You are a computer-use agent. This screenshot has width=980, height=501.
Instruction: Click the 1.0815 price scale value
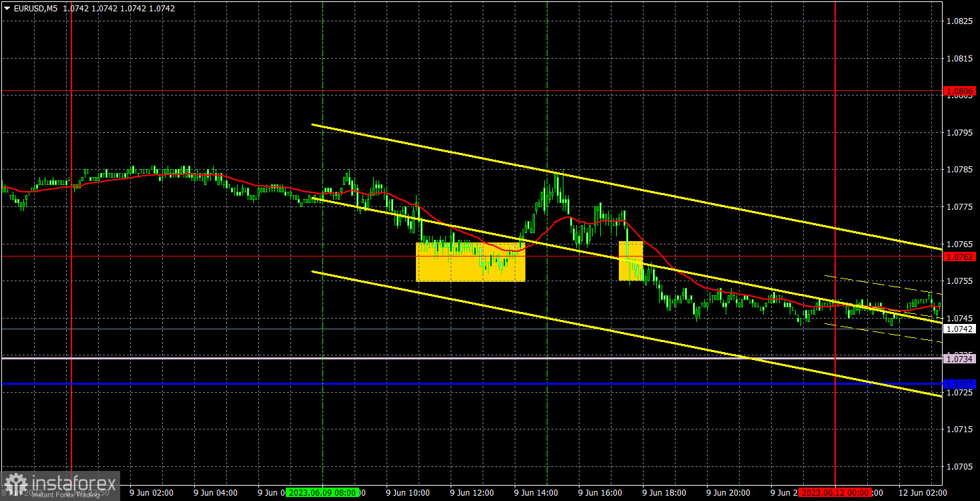tap(959, 59)
